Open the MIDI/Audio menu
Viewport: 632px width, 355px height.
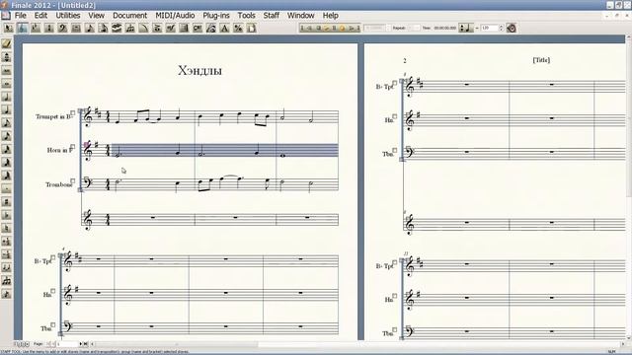click(175, 16)
